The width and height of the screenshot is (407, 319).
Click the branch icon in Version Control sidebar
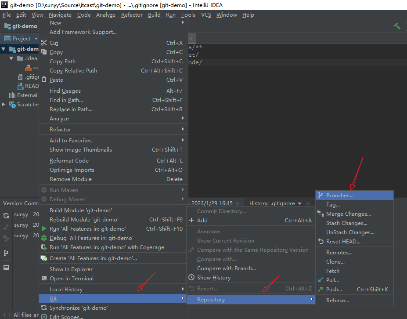click(6, 253)
